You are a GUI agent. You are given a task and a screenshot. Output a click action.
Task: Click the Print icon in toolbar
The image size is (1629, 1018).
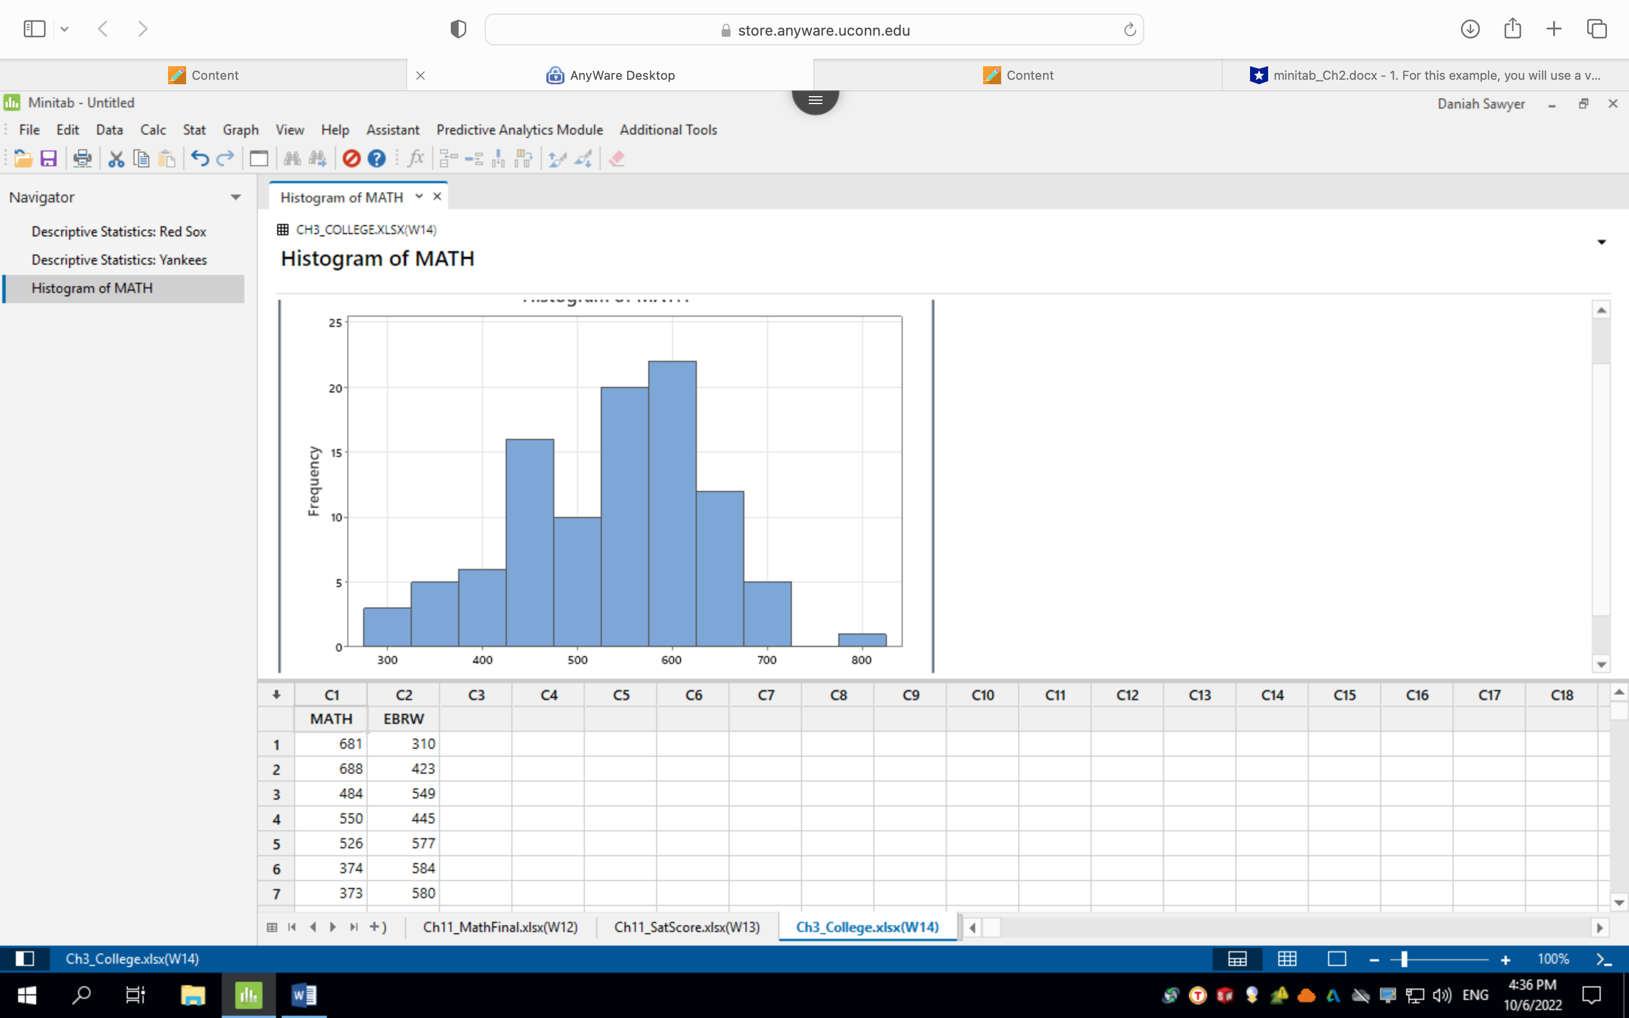pyautogui.click(x=82, y=158)
